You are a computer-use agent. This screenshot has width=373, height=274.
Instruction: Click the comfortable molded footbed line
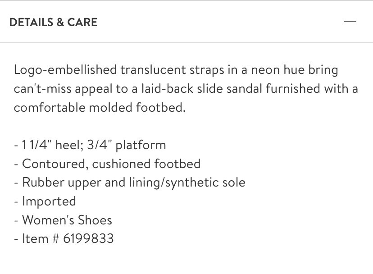click(100, 107)
